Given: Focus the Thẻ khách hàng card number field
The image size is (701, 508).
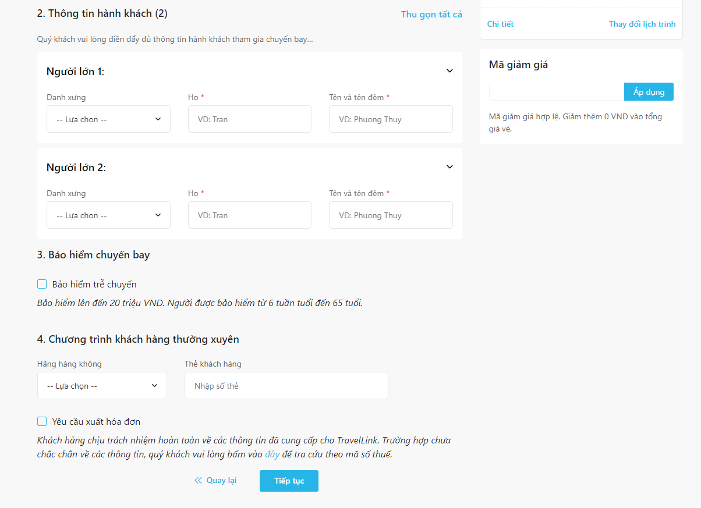Looking at the screenshot, I should coord(286,386).
